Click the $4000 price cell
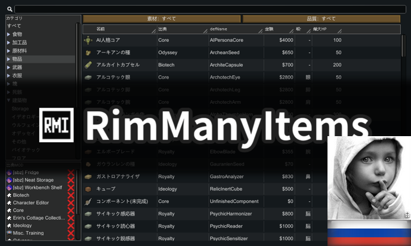The width and height of the screenshot is (411, 246). (286, 40)
